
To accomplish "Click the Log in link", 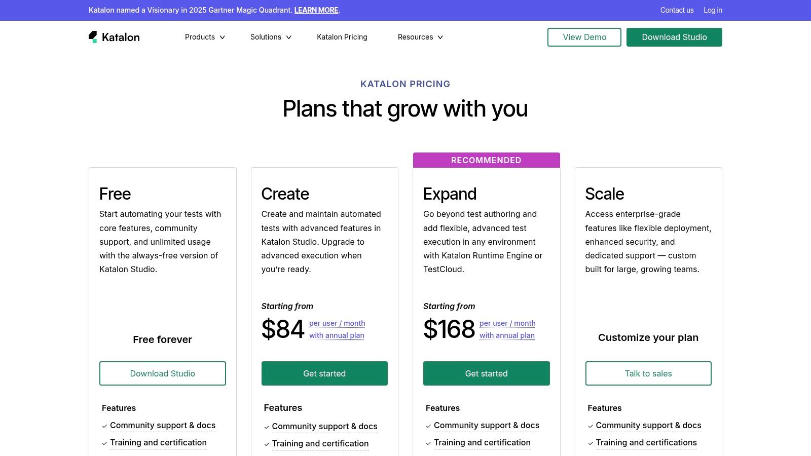I will [x=713, y=10].
